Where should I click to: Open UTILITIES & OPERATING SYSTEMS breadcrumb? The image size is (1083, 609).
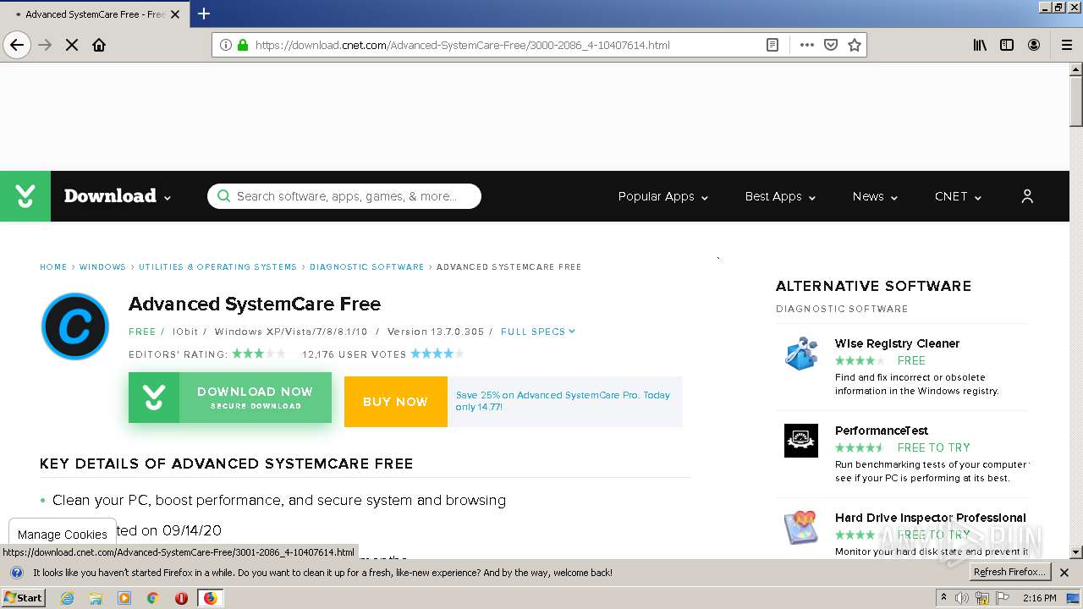[217, 266]
